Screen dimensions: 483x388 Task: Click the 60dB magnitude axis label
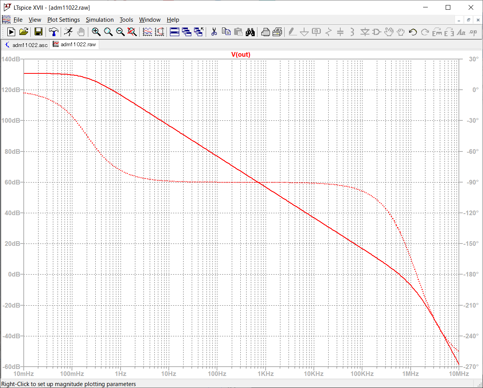point(12,182)
